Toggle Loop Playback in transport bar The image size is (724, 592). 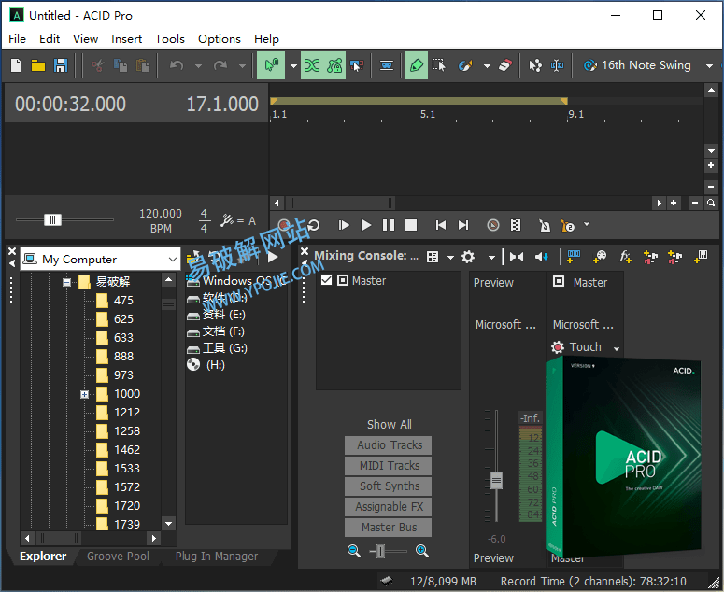point(314,225)
